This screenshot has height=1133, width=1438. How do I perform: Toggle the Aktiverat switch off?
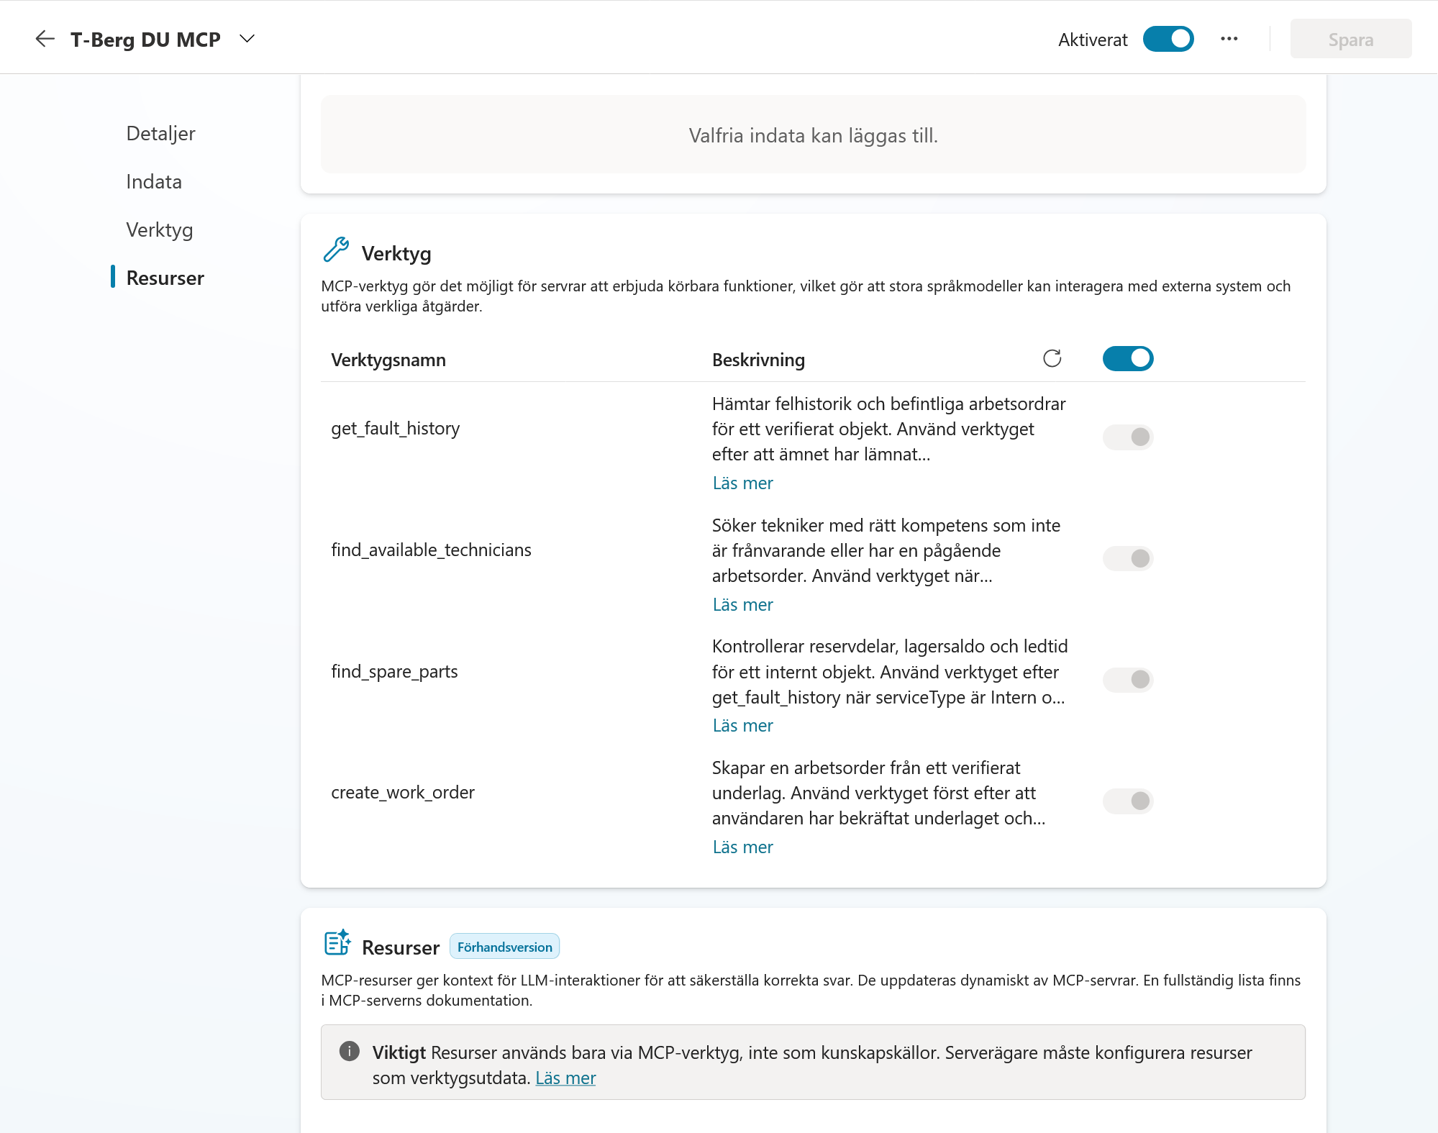[x=1168, y=39]
